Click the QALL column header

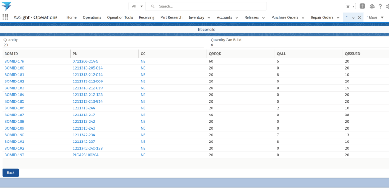coord(308,54)
